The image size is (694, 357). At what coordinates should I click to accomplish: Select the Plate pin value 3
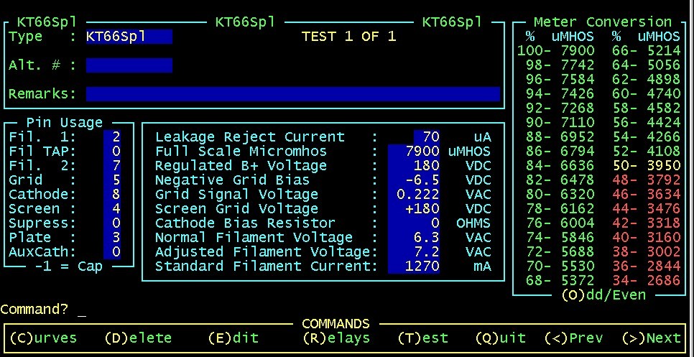(x=112, y=237)
